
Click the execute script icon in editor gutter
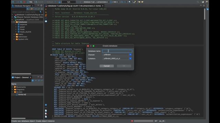coord(46,12)
